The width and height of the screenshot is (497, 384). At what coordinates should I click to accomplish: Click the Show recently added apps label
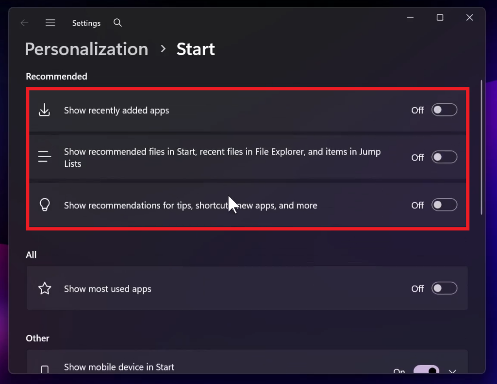tap(116, 111)
